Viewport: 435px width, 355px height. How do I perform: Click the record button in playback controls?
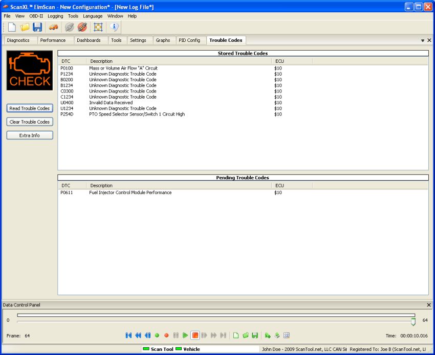point(166,336)
